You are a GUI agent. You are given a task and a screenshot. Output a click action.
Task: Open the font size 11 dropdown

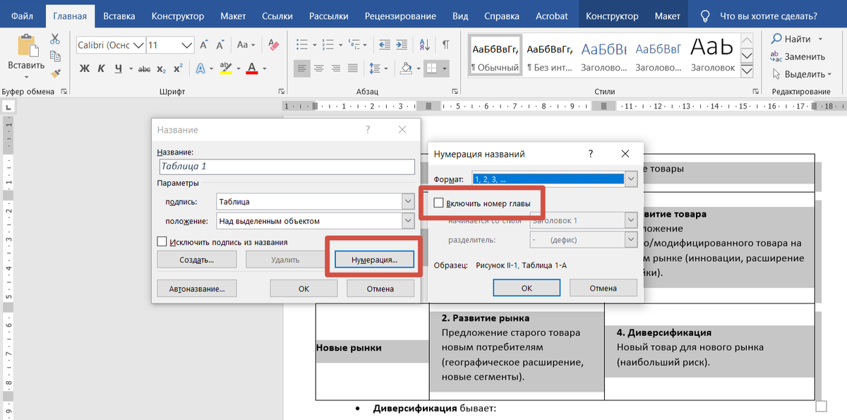click(x=187, y=45)
